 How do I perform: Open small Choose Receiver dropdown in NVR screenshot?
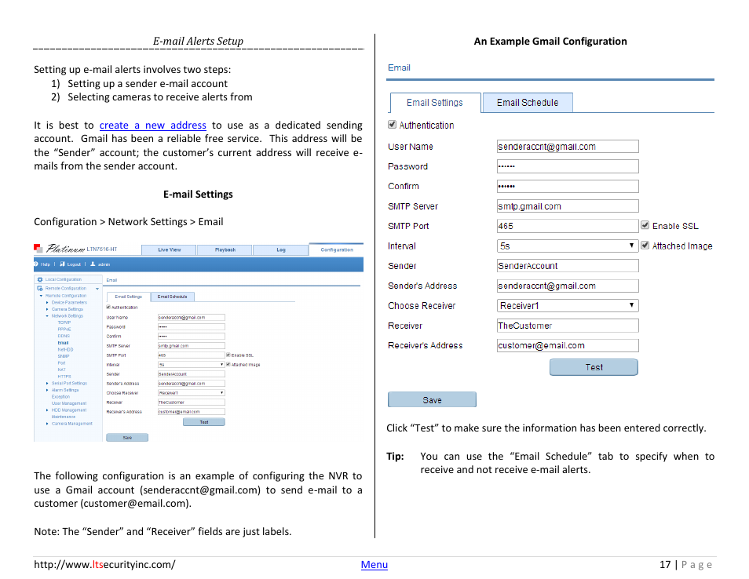click(191, 393)
